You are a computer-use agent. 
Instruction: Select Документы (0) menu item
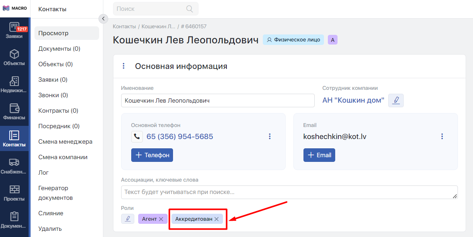point(59,49)
